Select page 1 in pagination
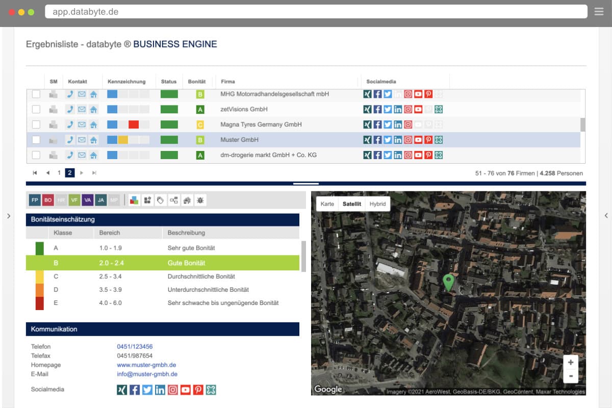The image size is (612, 408). pyautogui.click(x=59, y=173)
